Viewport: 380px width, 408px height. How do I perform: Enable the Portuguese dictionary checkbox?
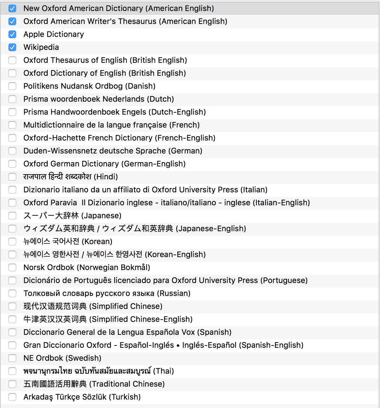pyautogui.click(x=12, y=280)
